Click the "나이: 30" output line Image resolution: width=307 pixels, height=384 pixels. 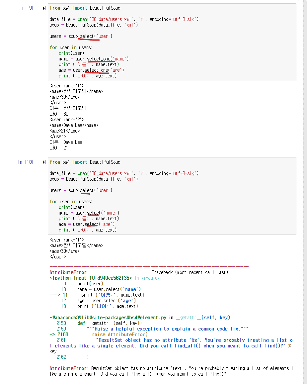(x=59, y=114)
